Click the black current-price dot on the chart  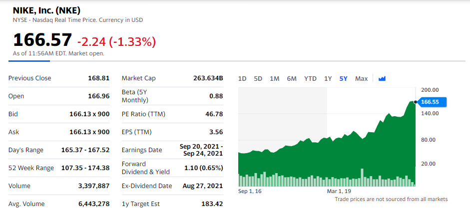click(415, 102)
